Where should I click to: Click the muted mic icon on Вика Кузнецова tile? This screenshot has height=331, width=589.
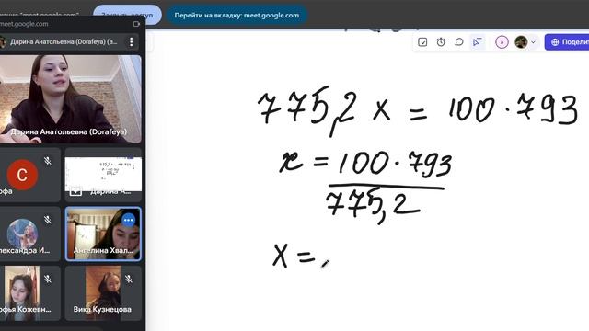[x=129, y=279]
